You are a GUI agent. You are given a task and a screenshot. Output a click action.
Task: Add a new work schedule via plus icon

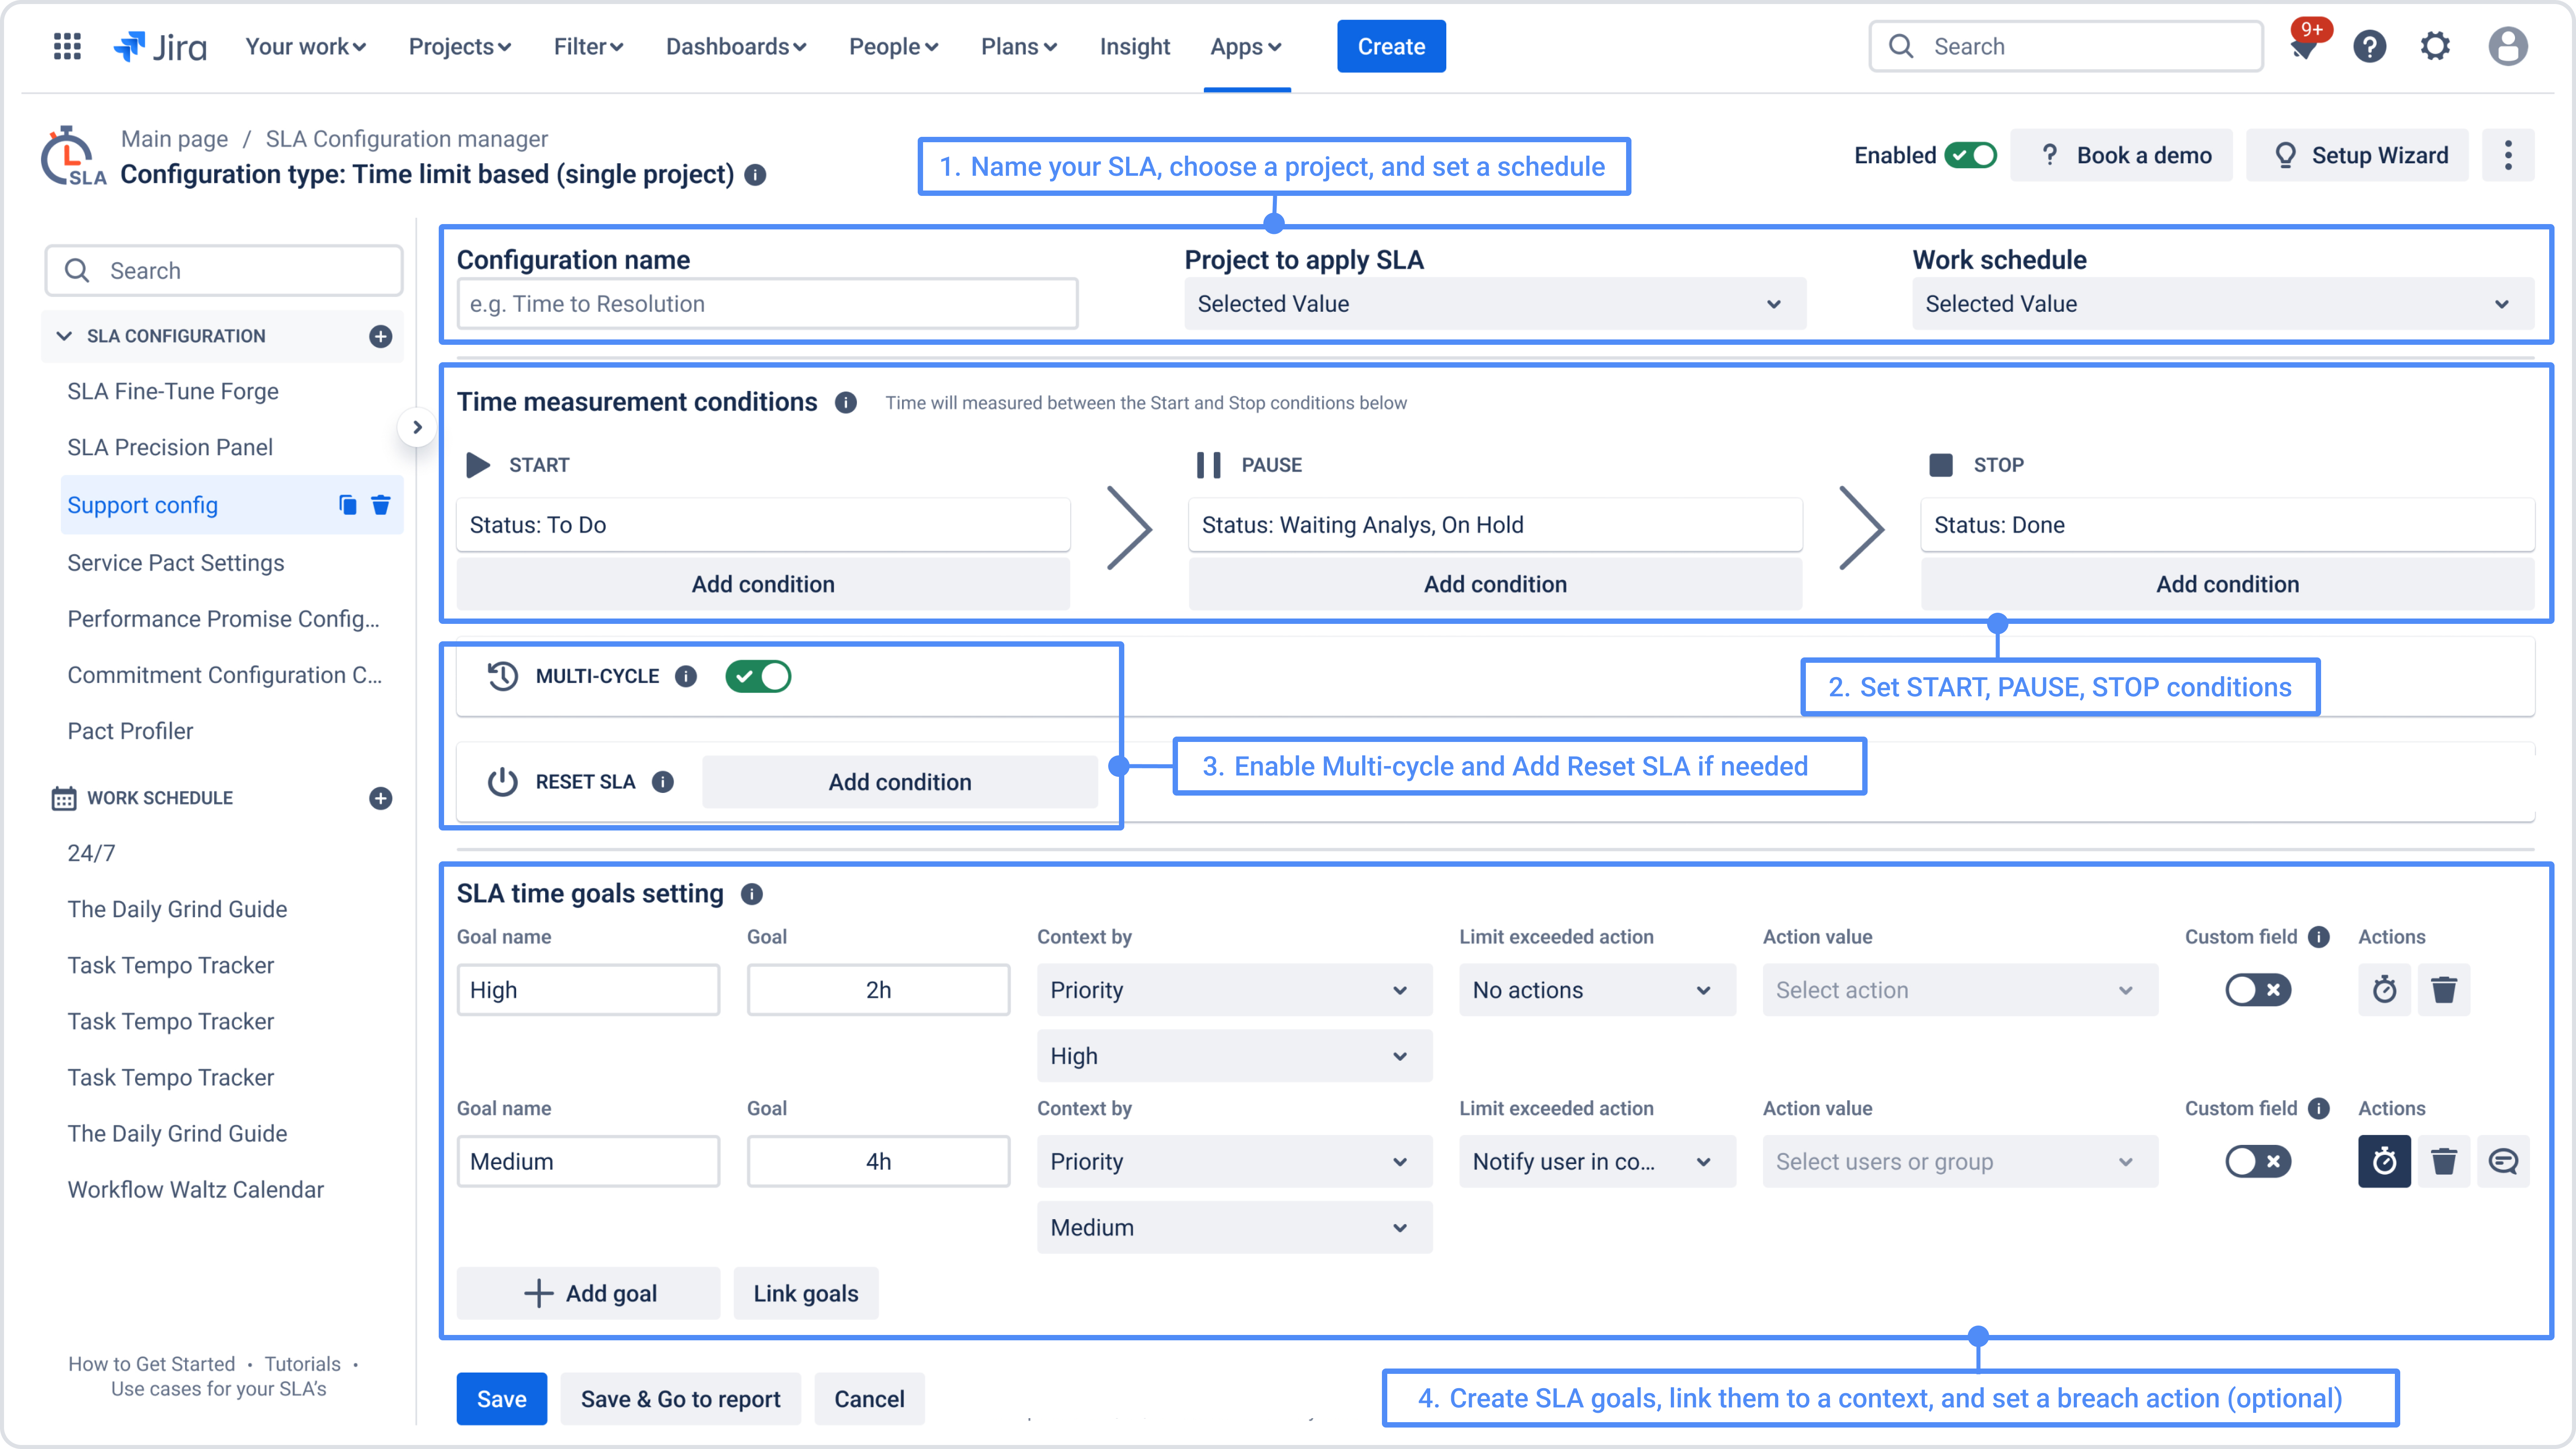click(x=380, y=798)
